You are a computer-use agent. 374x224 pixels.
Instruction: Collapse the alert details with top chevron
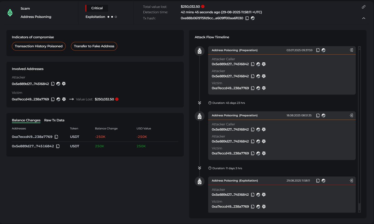[363, 18]
